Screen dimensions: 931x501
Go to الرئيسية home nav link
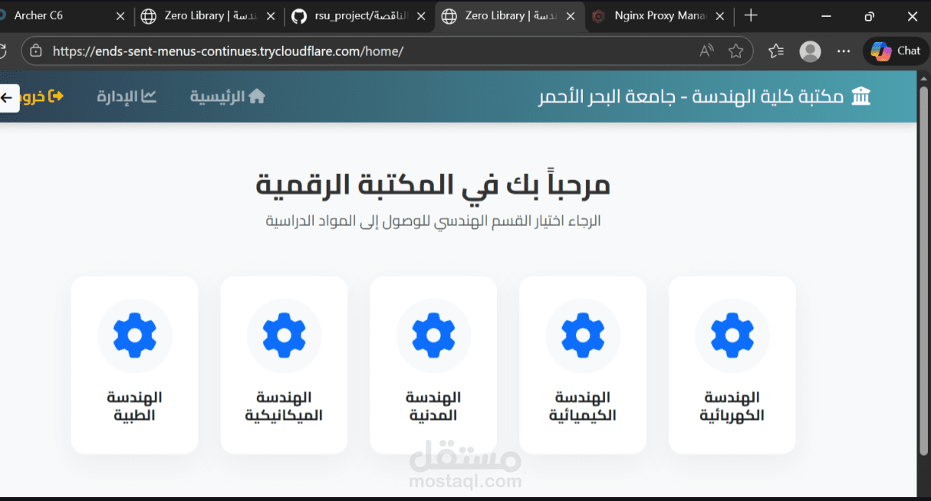(228, 97)
